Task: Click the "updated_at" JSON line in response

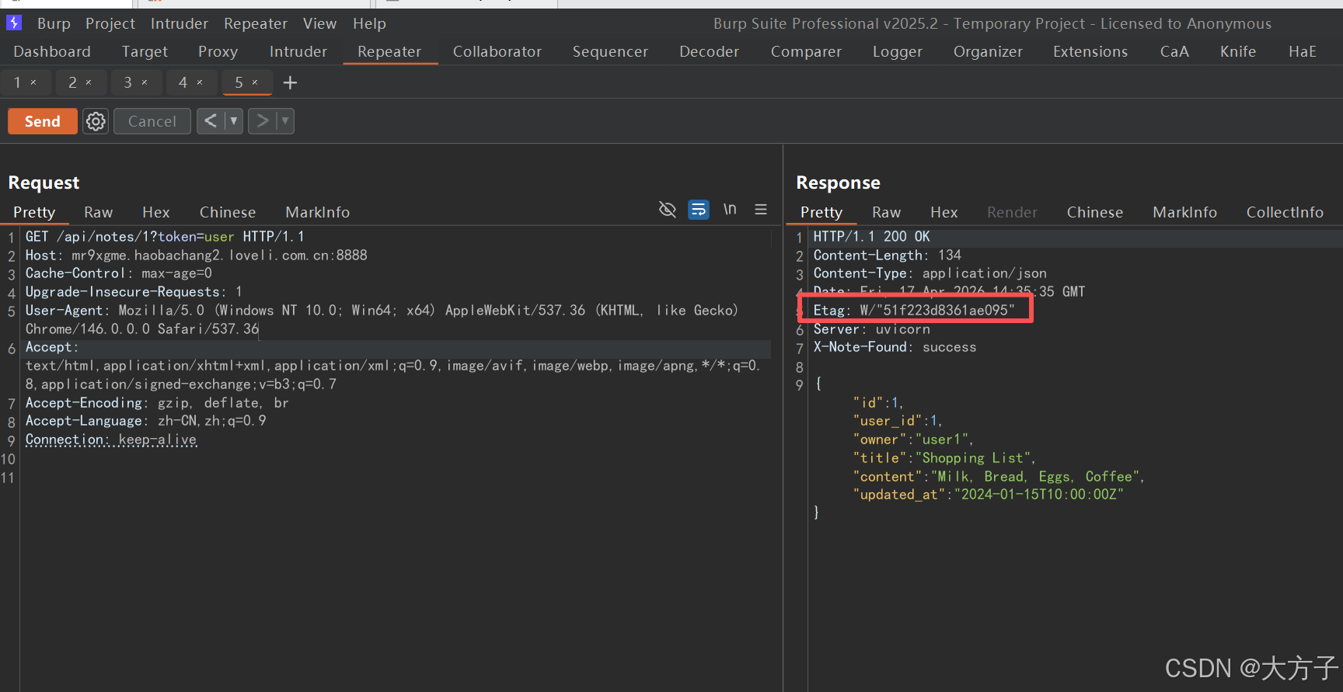Action: (989, 495)
